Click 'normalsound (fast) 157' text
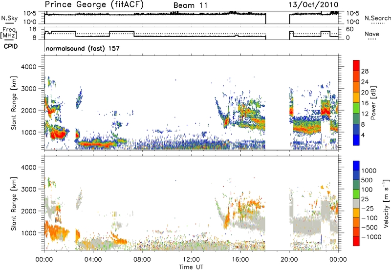The image size is (391, 270). [x=83, y=48]
